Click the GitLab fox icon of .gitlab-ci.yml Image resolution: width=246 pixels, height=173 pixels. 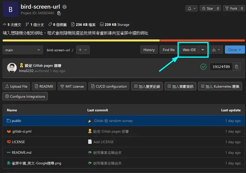9,131
